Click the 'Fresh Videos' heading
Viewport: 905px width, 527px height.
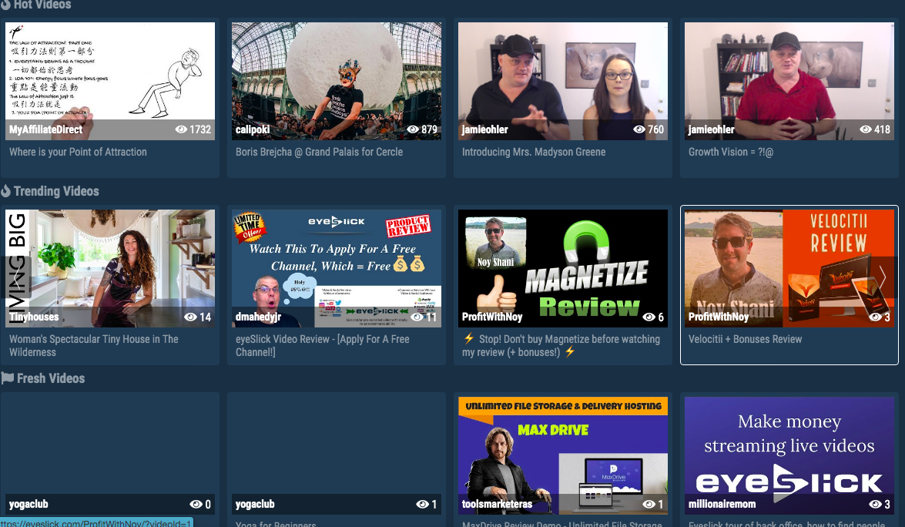tap(51, 378)
